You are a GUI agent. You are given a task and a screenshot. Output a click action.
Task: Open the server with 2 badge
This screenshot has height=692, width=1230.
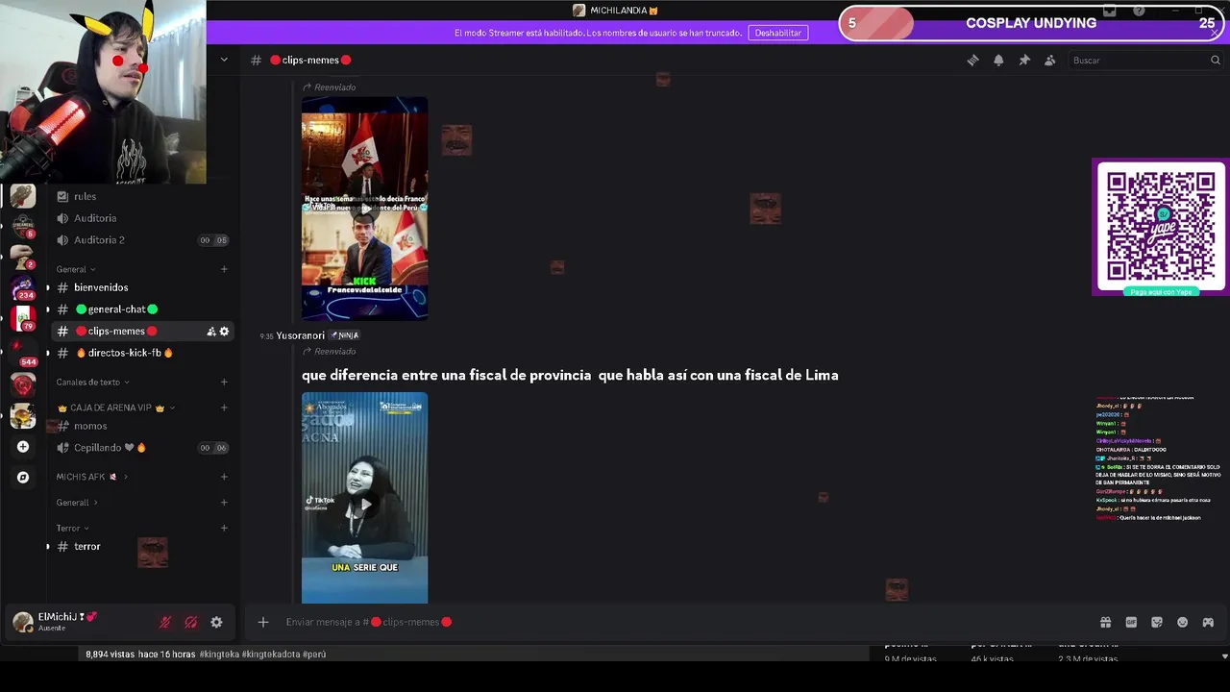(22, 257)
